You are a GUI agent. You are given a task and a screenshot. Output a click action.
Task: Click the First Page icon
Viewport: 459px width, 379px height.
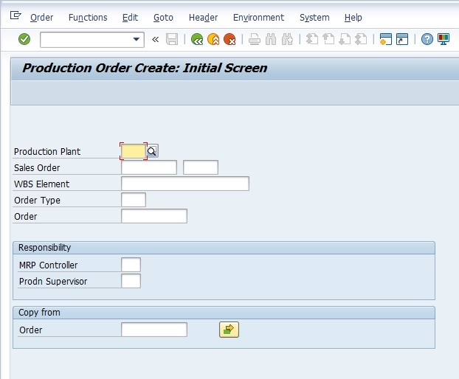312,39
